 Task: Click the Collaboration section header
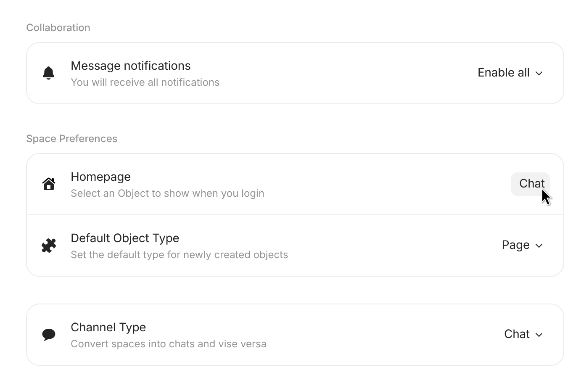(x=58, y=28)
